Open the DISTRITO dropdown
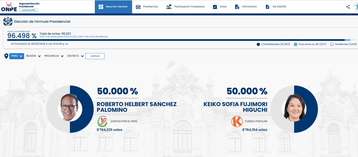 [75, 56]
